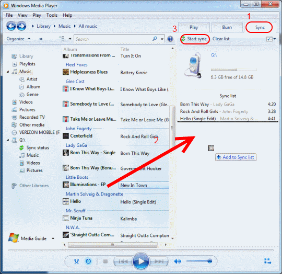Open the Tools menu
This screenshot has height=274, width=282.
click(52, 15)
